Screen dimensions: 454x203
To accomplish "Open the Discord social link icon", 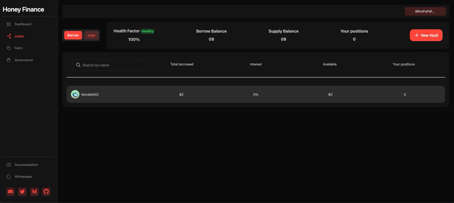I will coord(11,192).
